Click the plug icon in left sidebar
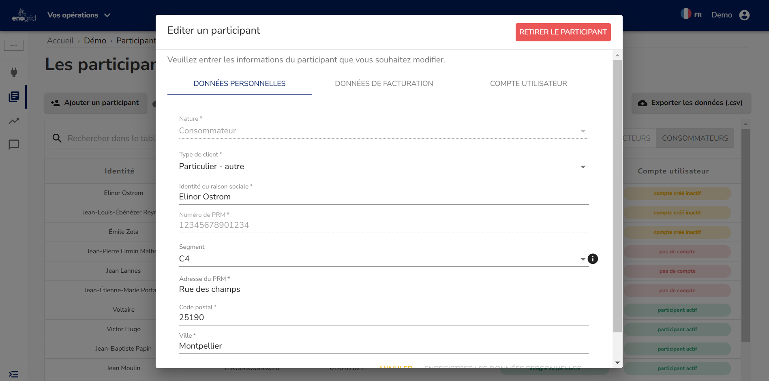 (x=14, y=73)
